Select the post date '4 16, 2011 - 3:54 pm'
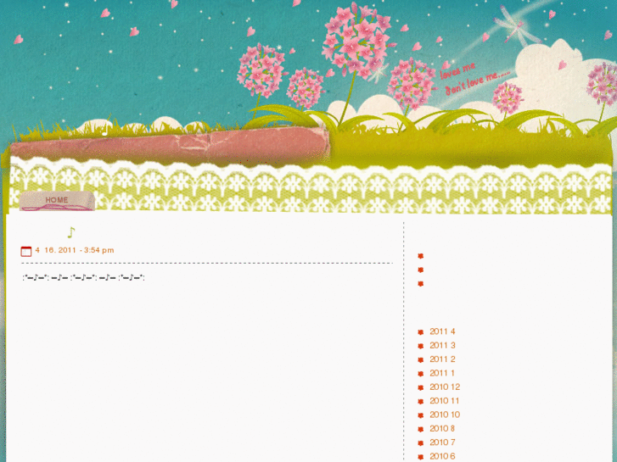 click(x=75, y=250)
